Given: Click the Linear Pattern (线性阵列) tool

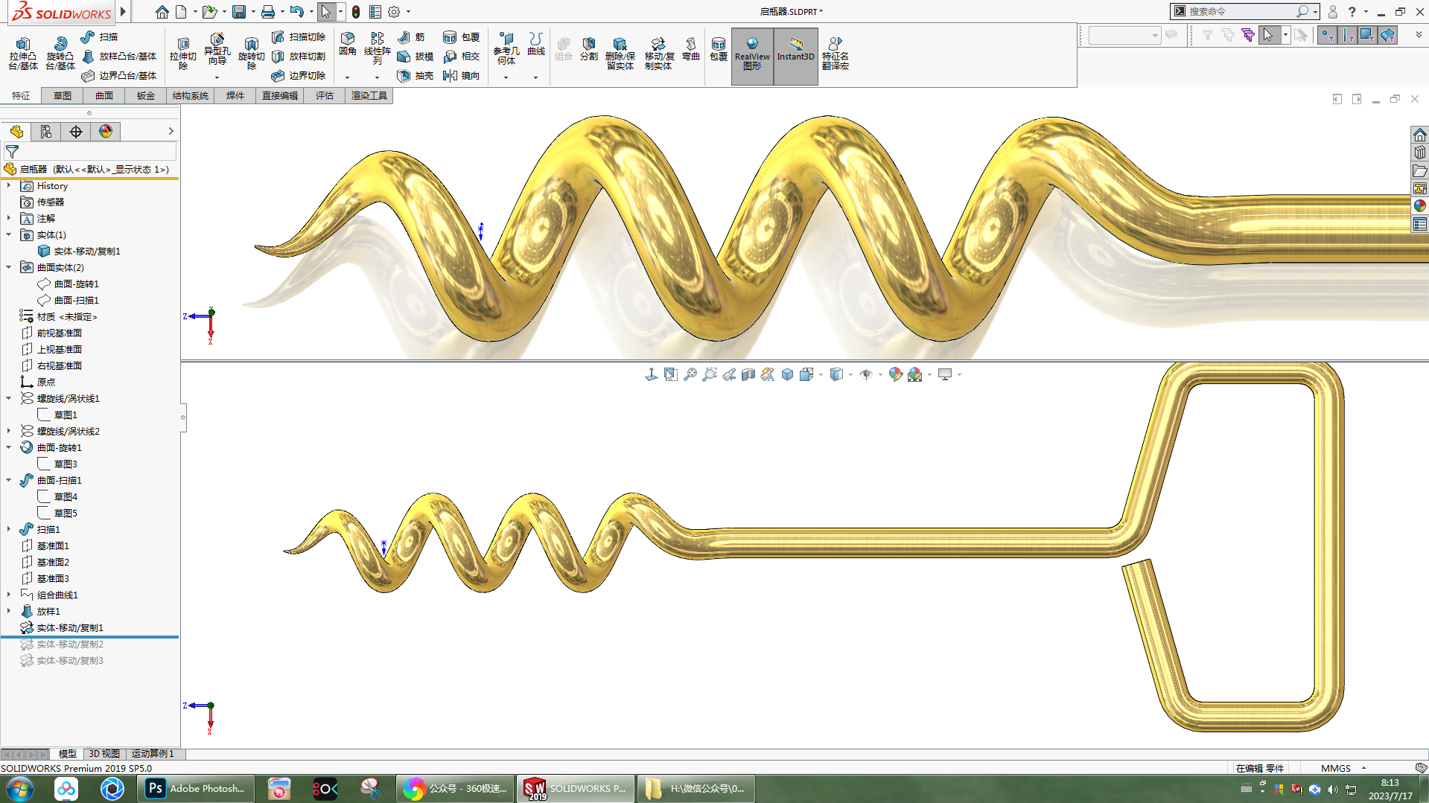Looking at the screenshot, I should pos(377,48).
